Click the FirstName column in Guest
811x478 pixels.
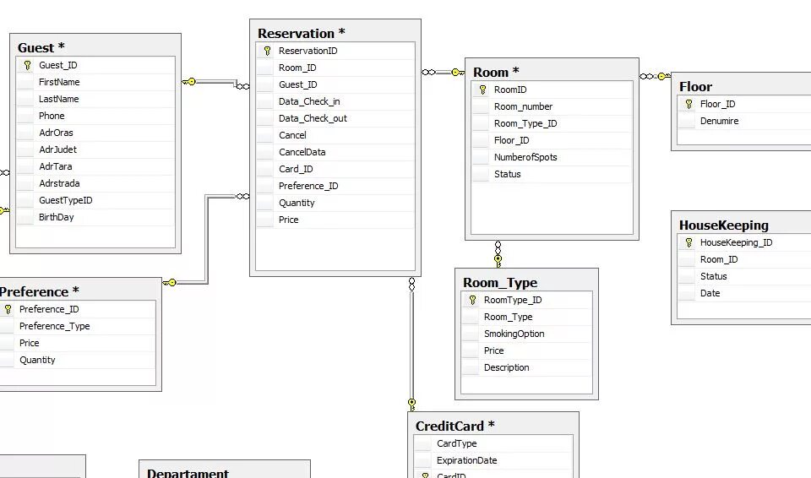(95, 82)
